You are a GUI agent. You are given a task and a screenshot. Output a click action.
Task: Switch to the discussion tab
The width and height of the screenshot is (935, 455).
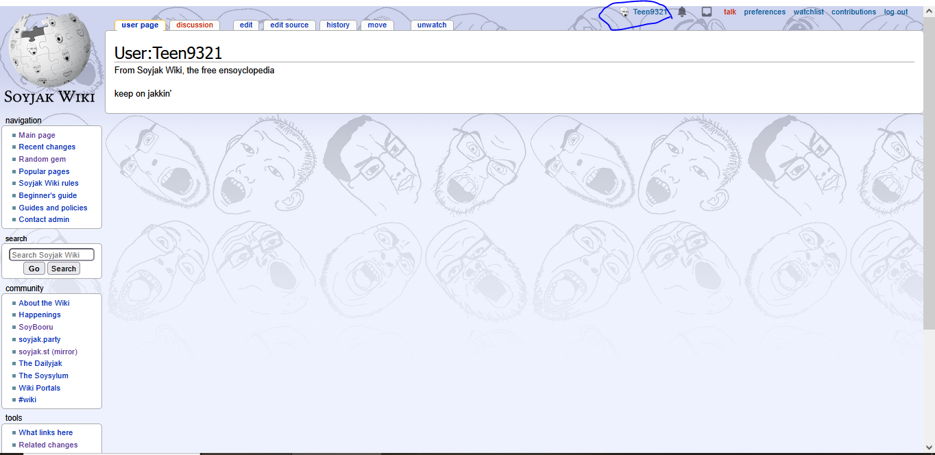pyautogui.click(x=195, y=25)
